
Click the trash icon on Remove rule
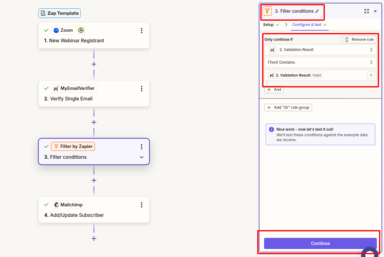[x=346, y=39]
